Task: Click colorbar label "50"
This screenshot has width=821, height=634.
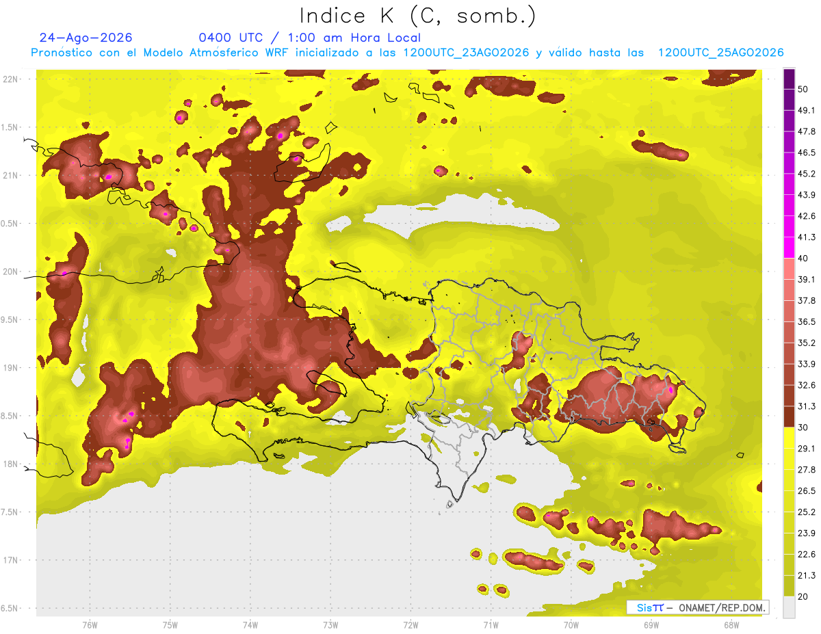Action: click(x=803, y=90)
